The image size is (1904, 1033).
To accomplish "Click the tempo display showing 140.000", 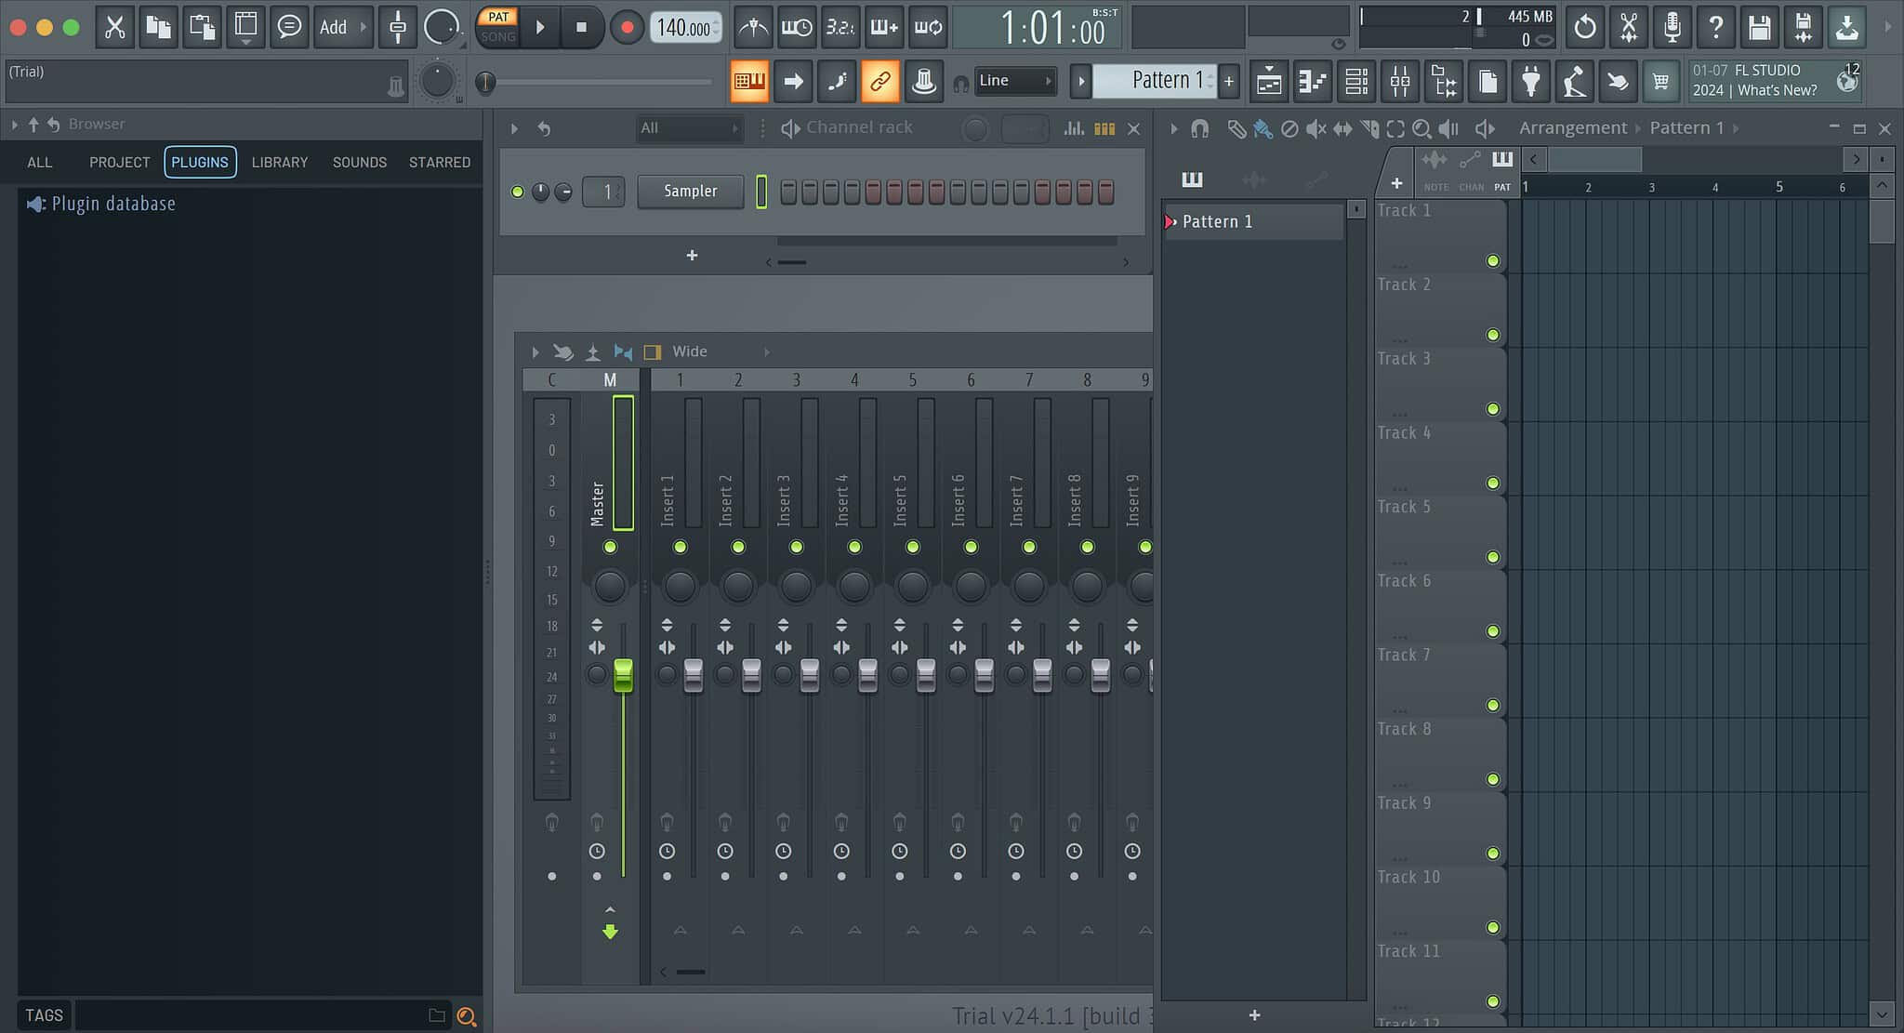I will [685, 27].
